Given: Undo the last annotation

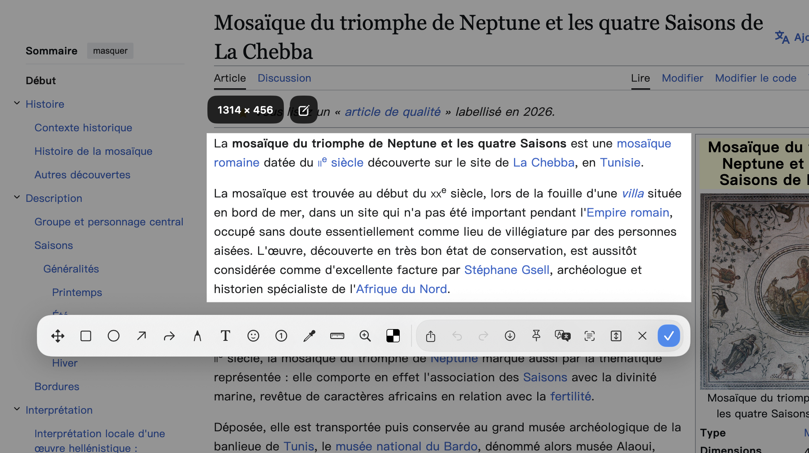Looking at the screenshot, I should [457, 336].
